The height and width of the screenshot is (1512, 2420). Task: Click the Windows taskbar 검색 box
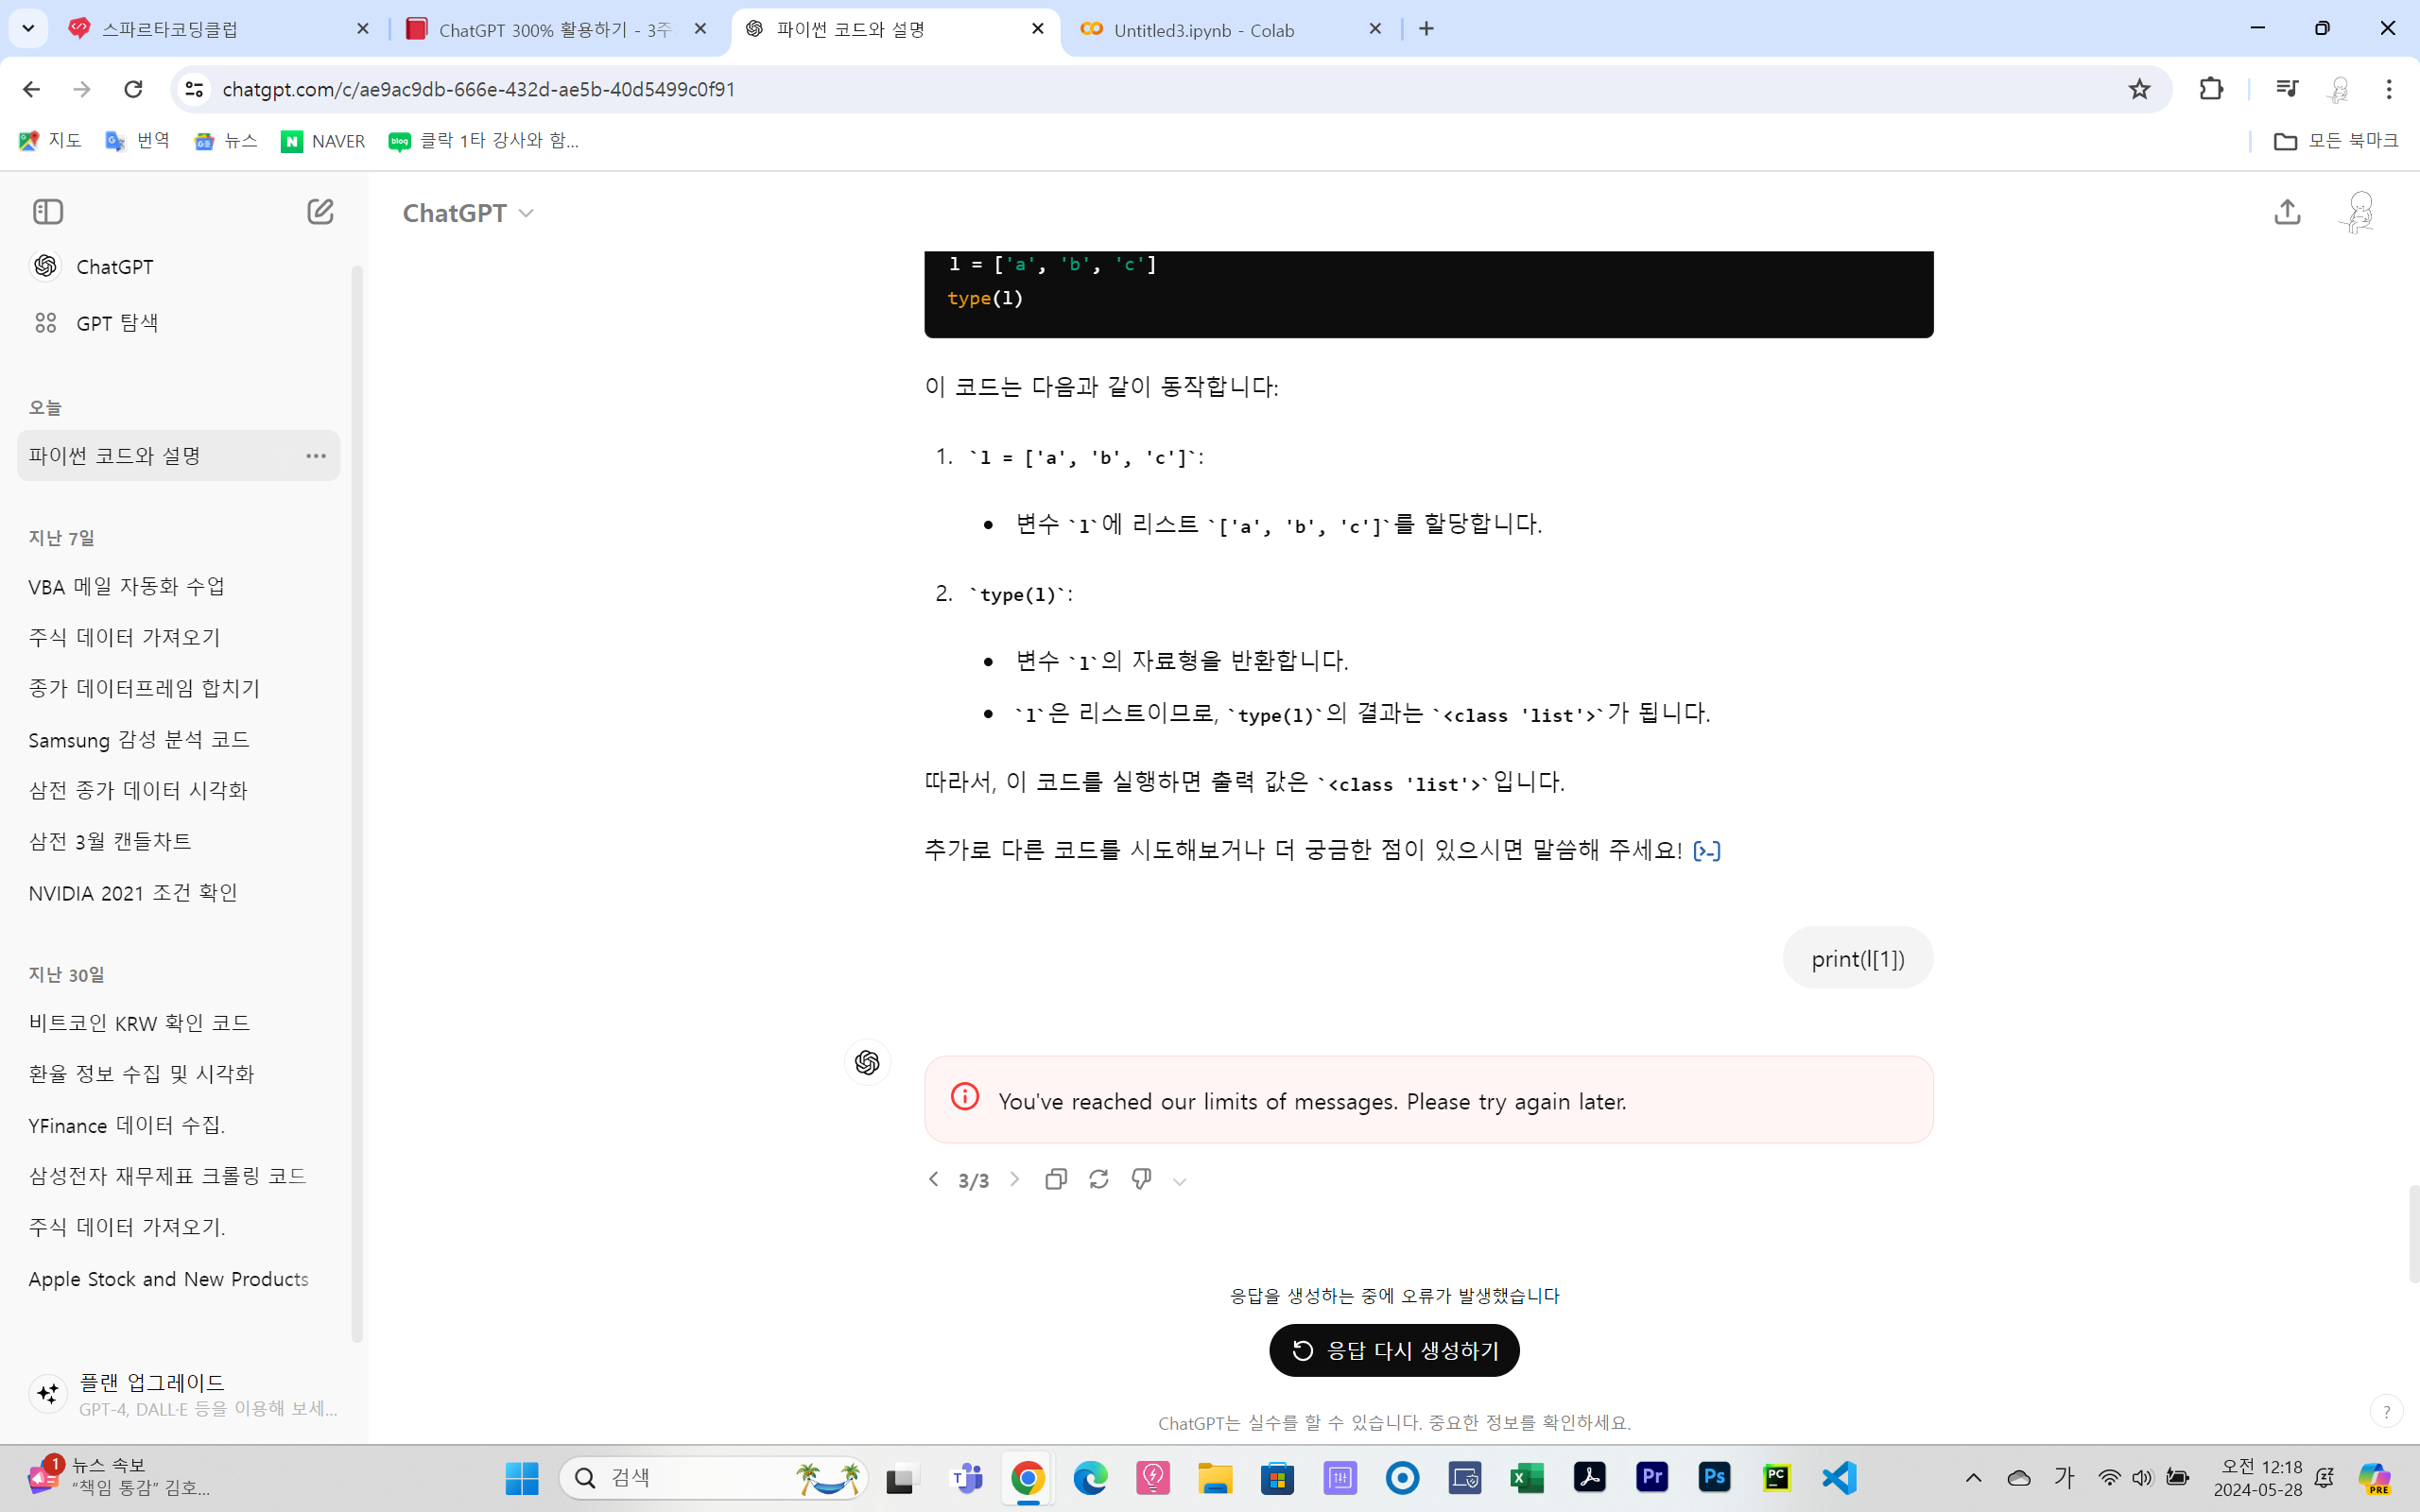point(714,1478)
